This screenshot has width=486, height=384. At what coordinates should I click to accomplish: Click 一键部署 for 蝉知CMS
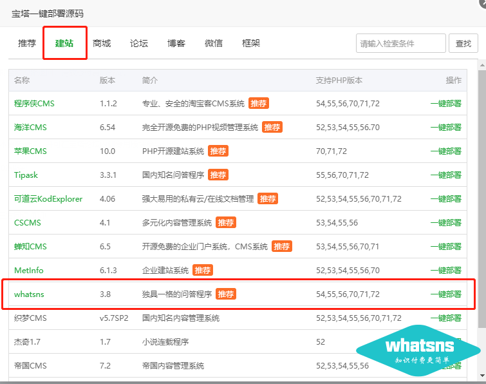445,247
